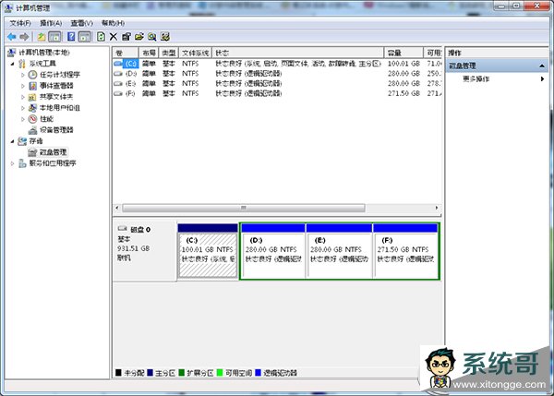The height and width of the screenshot is (396, 554).
Task: Click the black X delete toolbar icon
Action: pos(114,36)
